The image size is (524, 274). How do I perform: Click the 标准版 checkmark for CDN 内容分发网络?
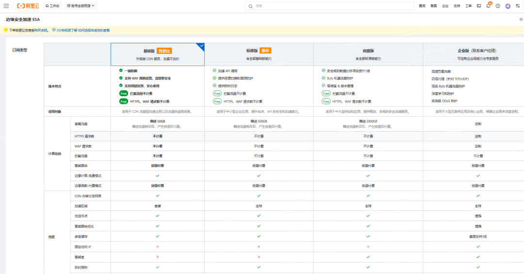tap(259, 196)
